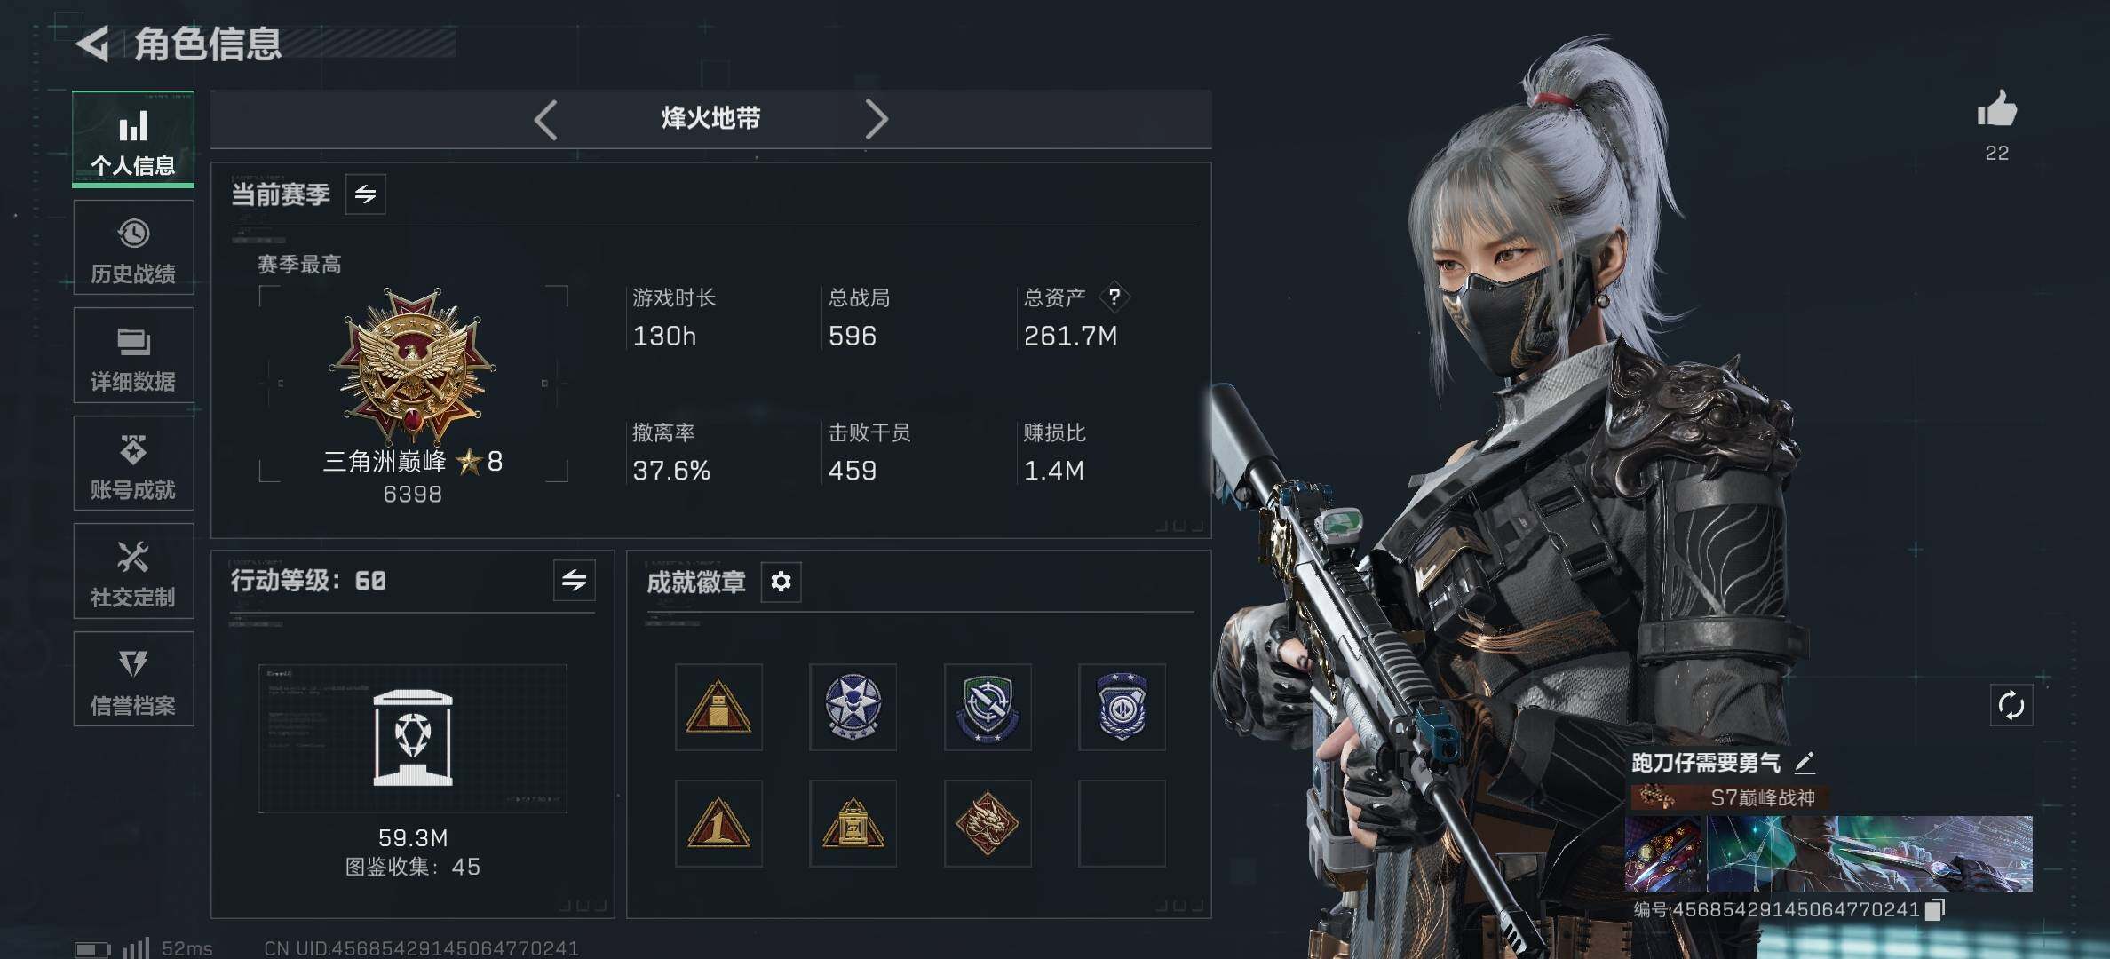Select the S7 pyramid achievement badge
Image resolution: width=2110 pixels, height=959 pixels.
tap(853, 823)
